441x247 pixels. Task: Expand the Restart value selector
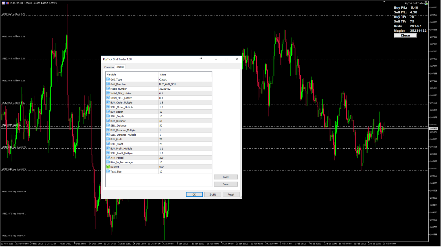pos(185,167)
